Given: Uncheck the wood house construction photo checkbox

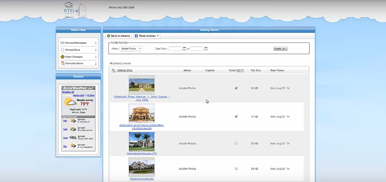Looking at the screenshot, I should coord(236,117).
